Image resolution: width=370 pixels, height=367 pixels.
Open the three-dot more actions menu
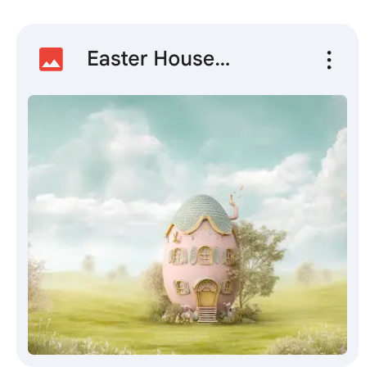point(329,60)
